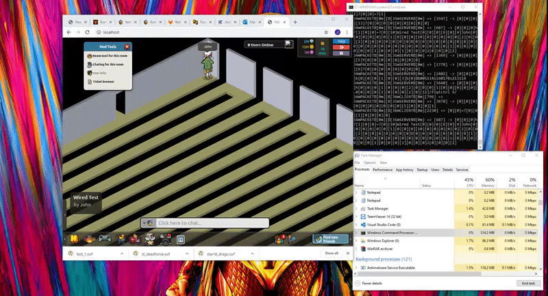The height and width of the screenshot is (296, 548).
Task: Choose chat bubble style icon in the chat bar
Action: 150,223
